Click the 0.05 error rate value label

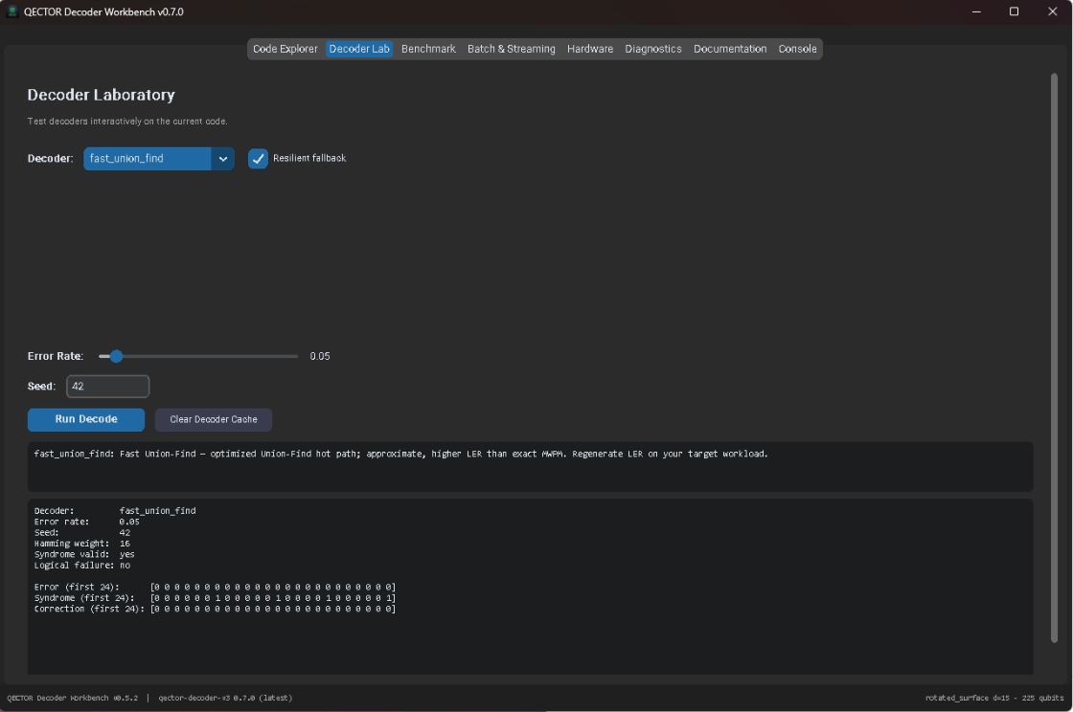[x=320, y=356]
